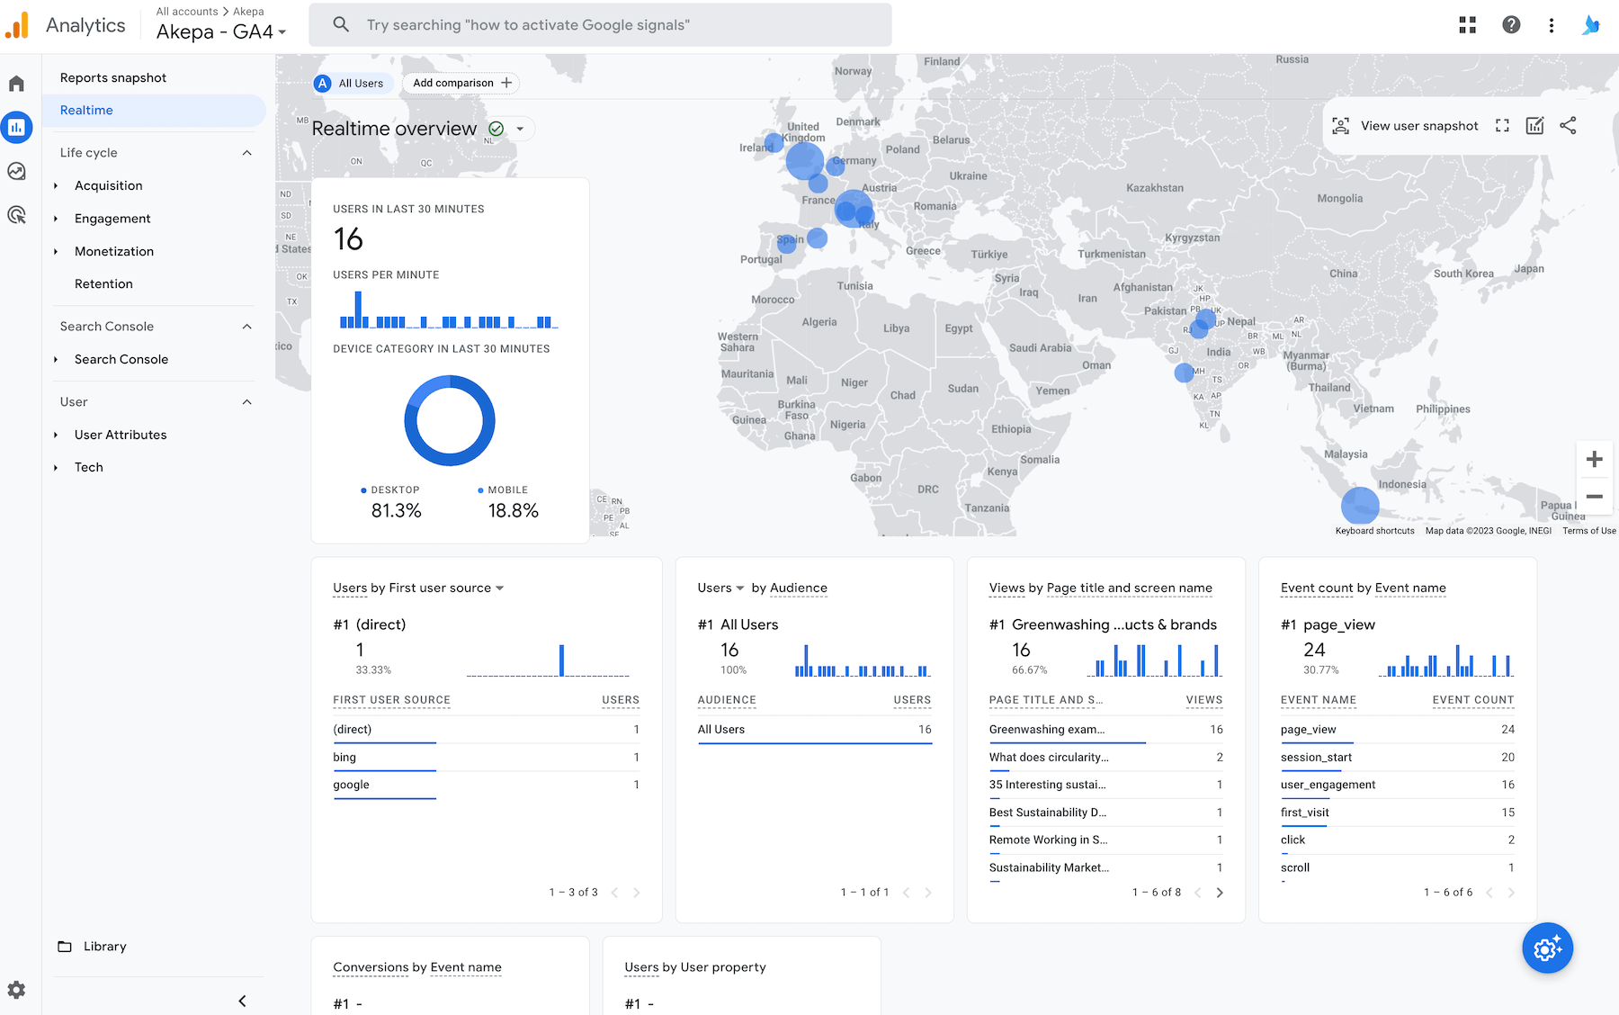Collapse the User section

246,402
